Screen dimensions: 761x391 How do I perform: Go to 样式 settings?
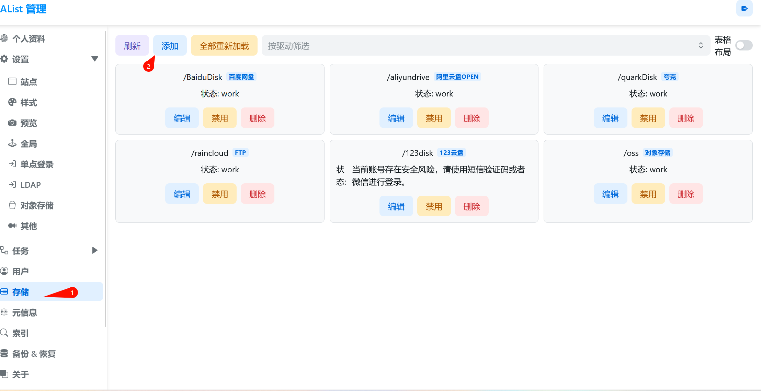click(x=29, y=103)
